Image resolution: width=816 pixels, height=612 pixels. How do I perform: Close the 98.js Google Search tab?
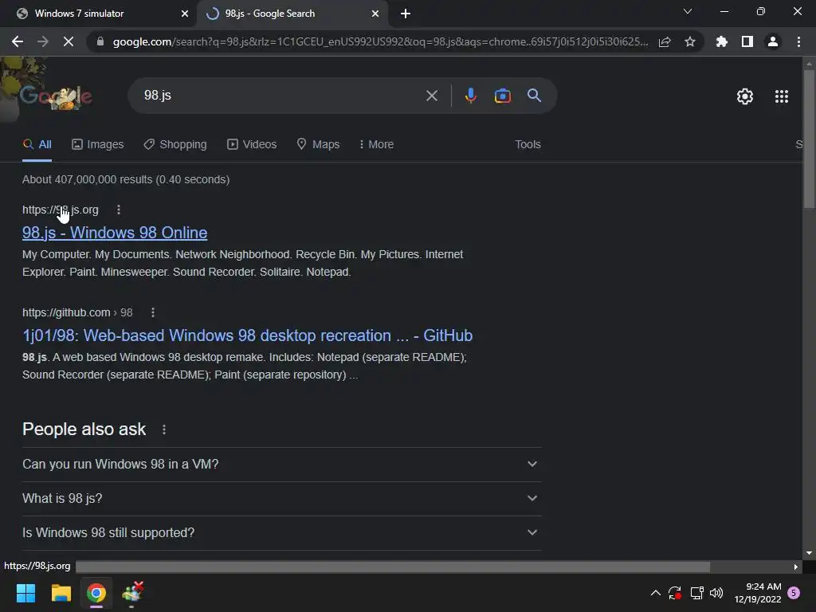[375, 14]
